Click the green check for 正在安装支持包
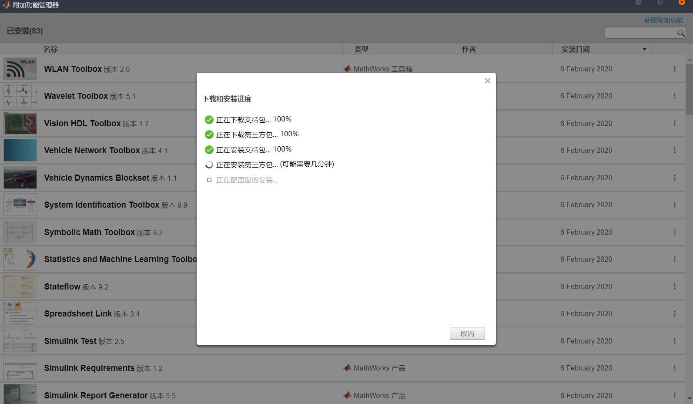 (209, 150)
